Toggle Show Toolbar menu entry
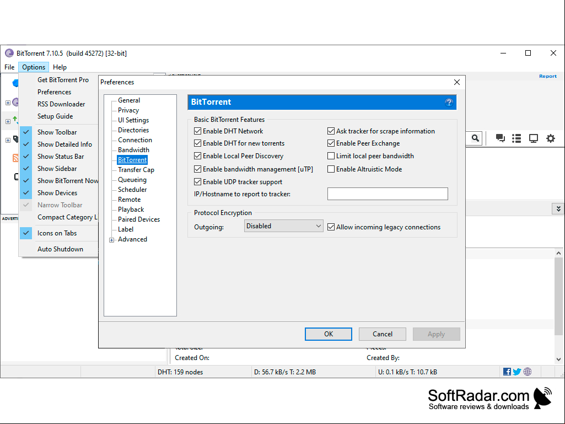This screenshot has height=424, width=565. [x=57, y=132]
